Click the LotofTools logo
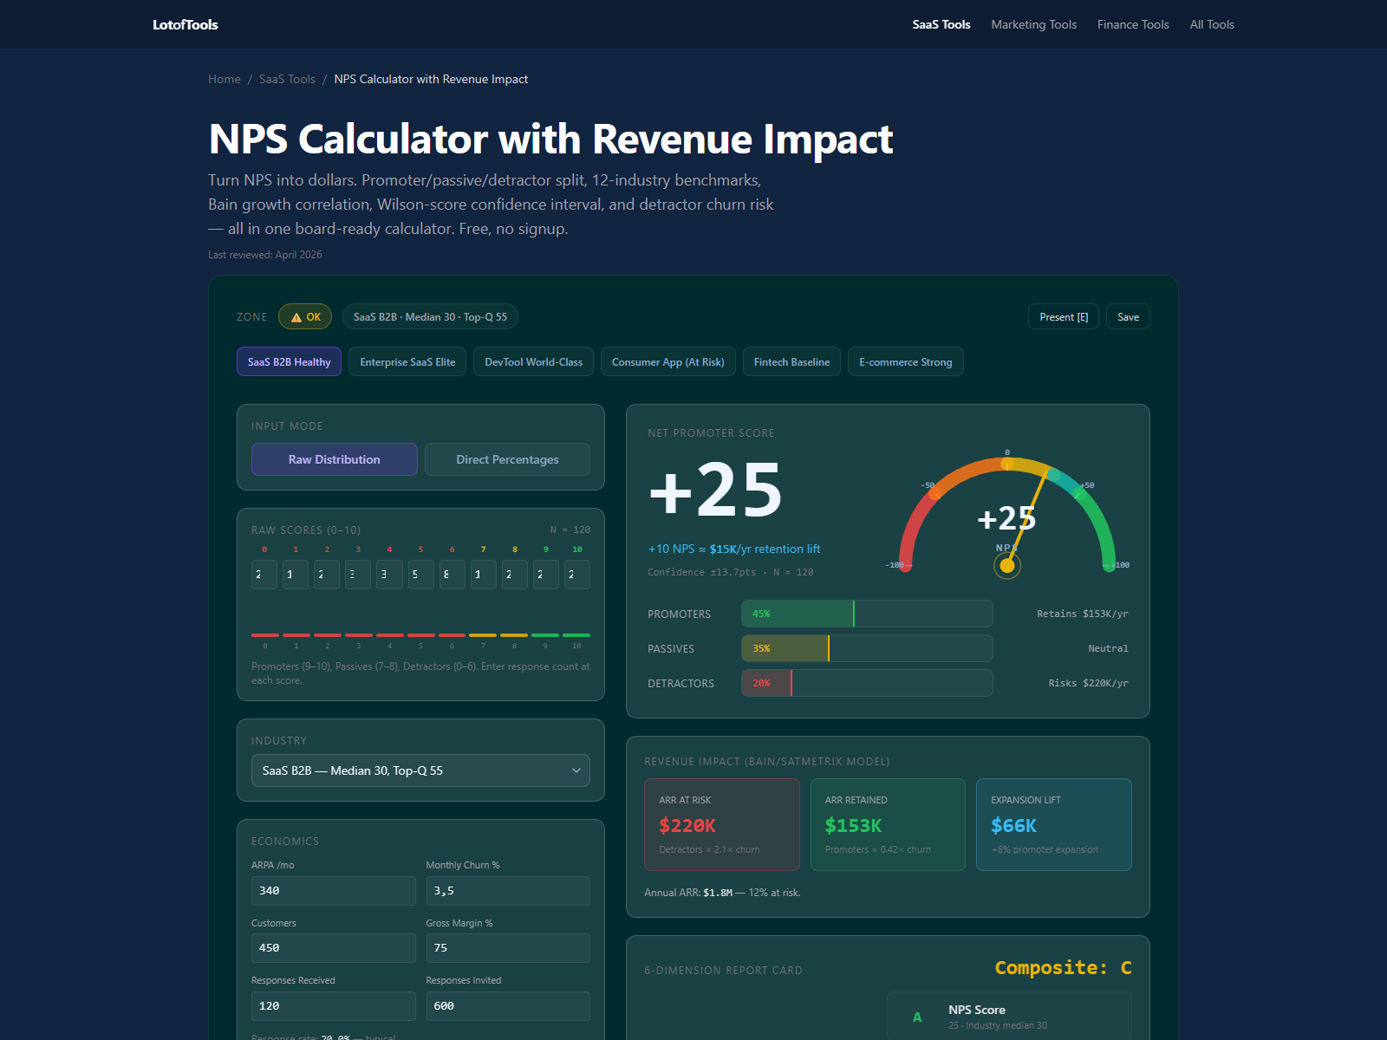 [x=185, y=24]
